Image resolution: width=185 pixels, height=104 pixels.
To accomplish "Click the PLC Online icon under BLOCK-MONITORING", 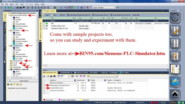I will click(x=14, y=28).
